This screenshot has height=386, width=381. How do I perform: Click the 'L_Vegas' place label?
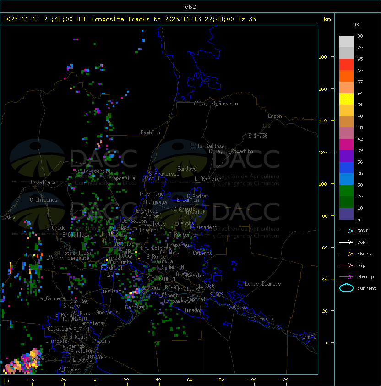click(53, 258)
